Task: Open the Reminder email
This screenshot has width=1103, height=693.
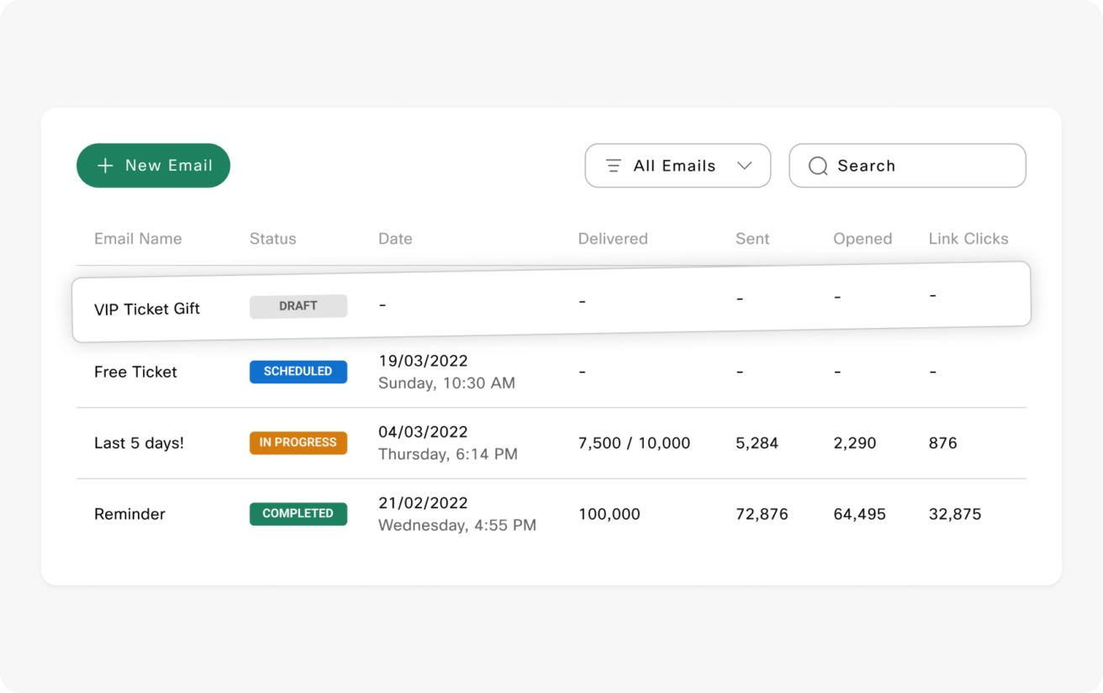Action: tap(129, 514)
